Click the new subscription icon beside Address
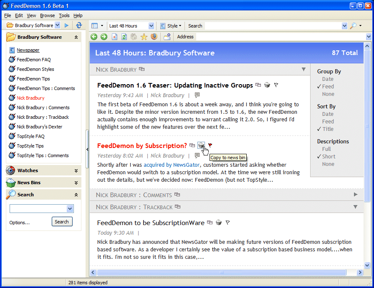The height and width of the screenshot is (288, 374). [167, 37]
